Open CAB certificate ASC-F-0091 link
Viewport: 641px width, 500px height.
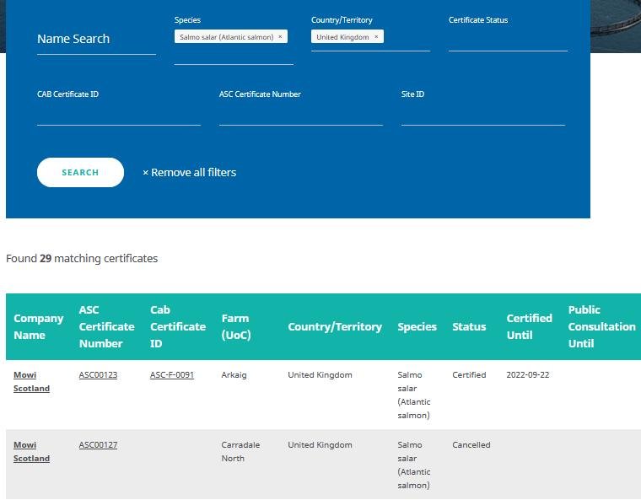pos(172,375)
